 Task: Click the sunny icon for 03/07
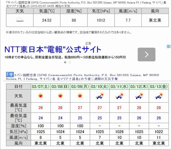40,96
